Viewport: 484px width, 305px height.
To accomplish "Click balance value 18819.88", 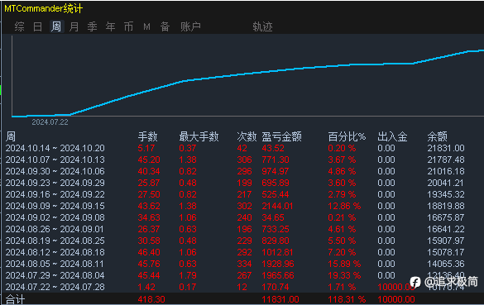I will coord(446,206).
